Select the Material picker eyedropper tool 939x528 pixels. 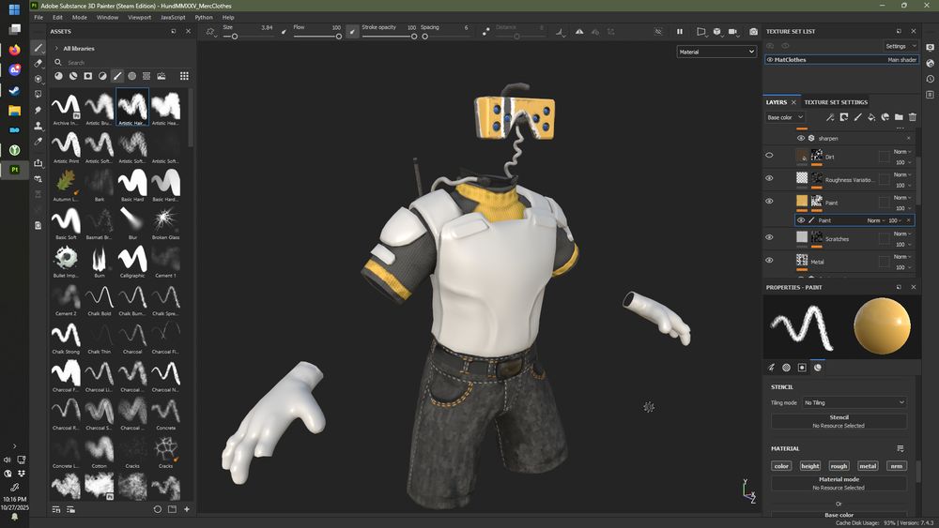click(x=38, y=142)
